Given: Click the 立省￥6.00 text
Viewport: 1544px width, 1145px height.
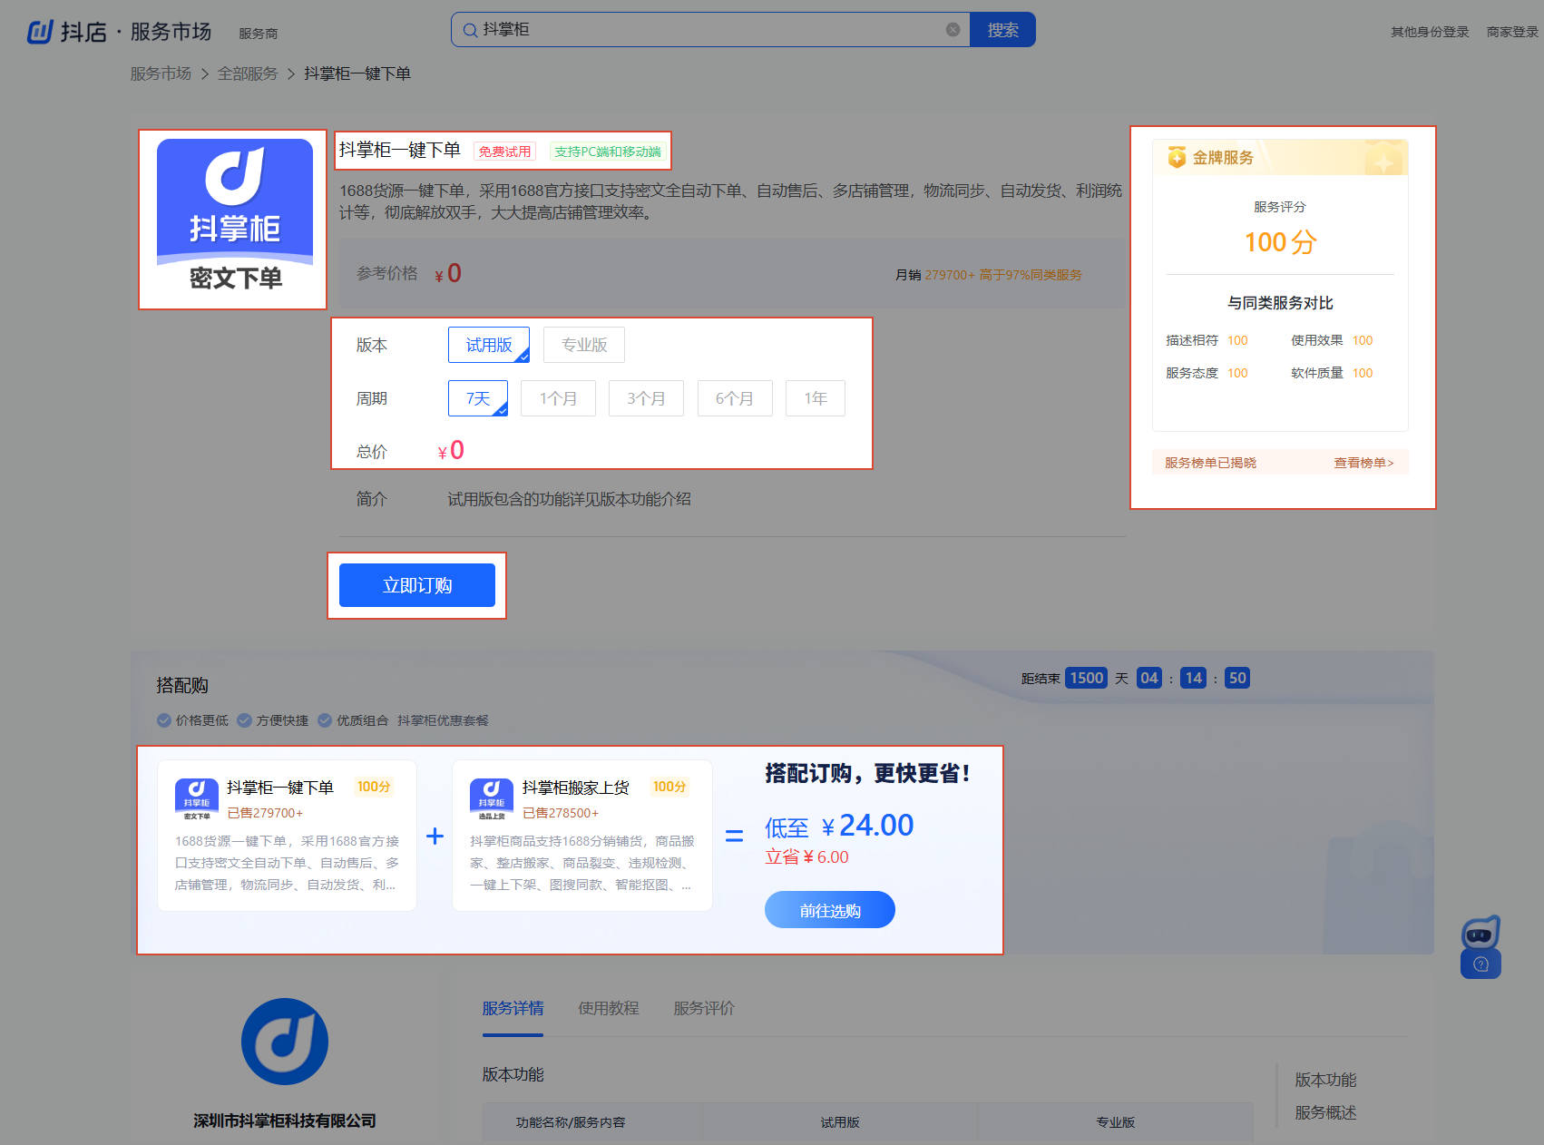Looking at the screenshot, I should [x=806, y=856].
